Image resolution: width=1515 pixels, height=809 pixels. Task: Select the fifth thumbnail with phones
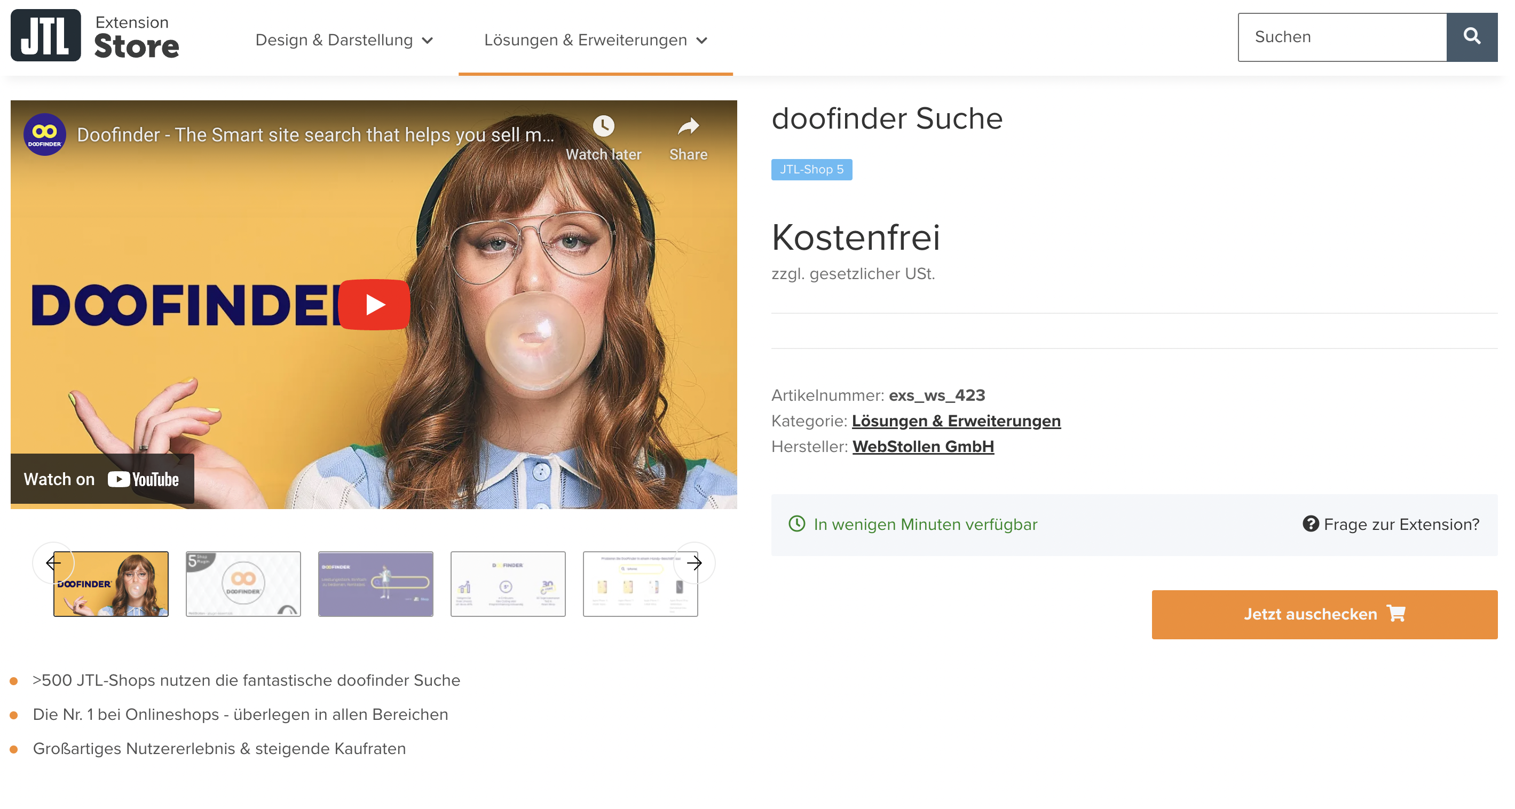(641, 584)
